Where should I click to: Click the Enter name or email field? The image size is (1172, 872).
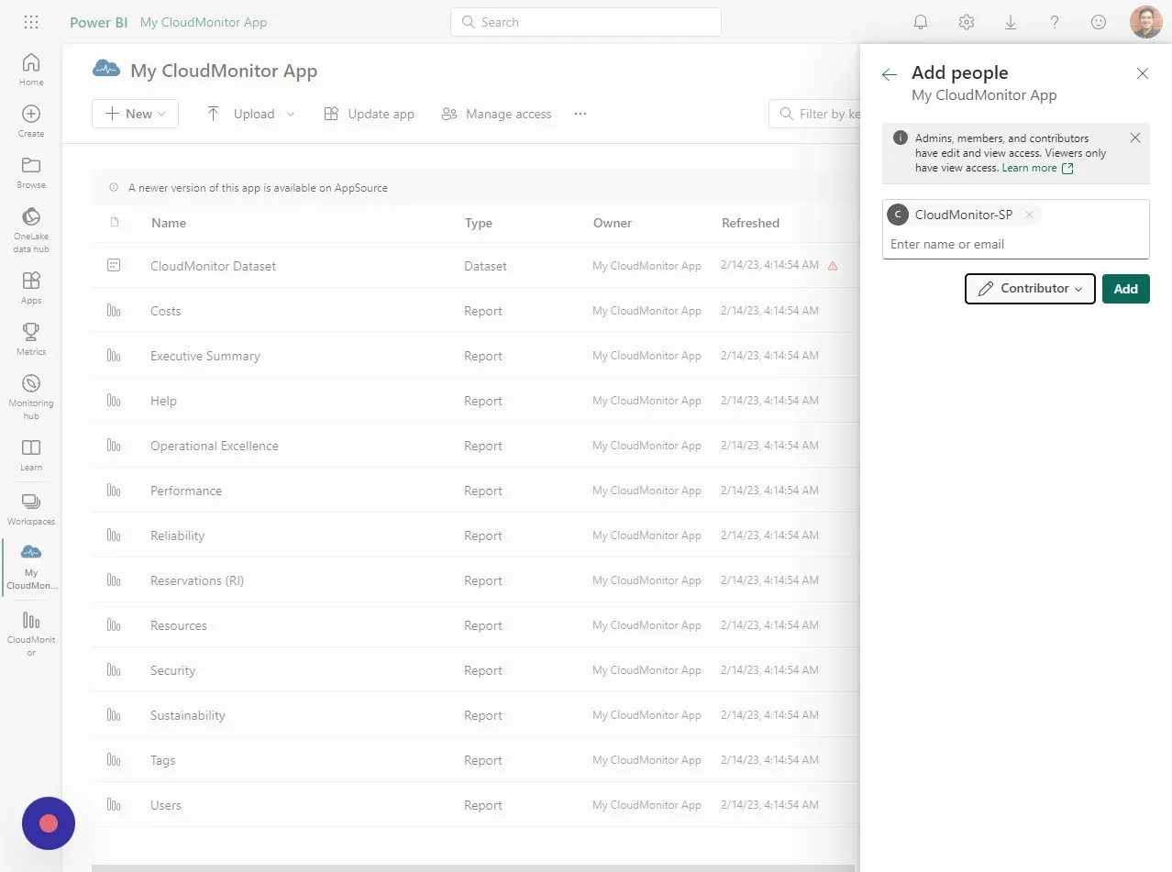click(x=1015, y=244)
